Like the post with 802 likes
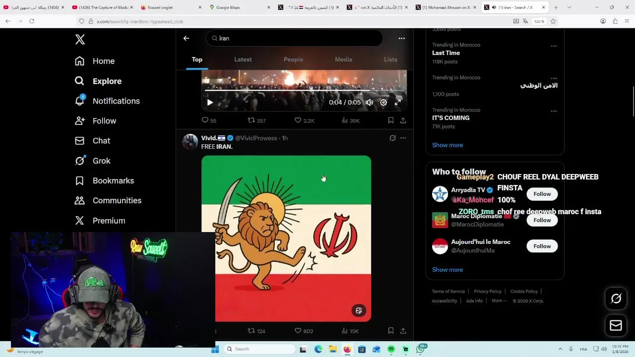 (304, 331)
